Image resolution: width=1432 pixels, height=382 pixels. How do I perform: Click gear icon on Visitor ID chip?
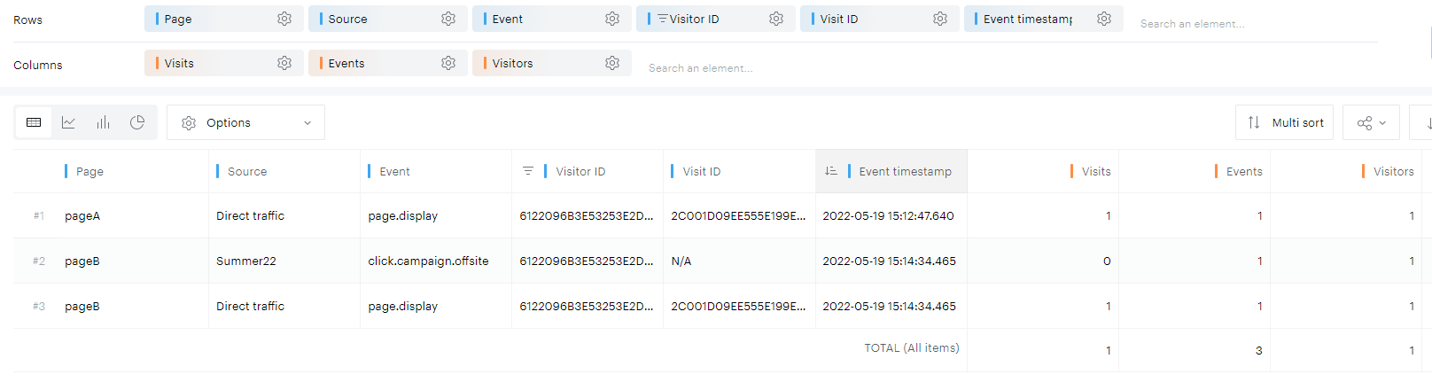click(776, 19)
